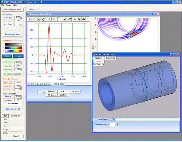Click the Probe pos. input field
The image size is (182, 142).
[18, 17]
